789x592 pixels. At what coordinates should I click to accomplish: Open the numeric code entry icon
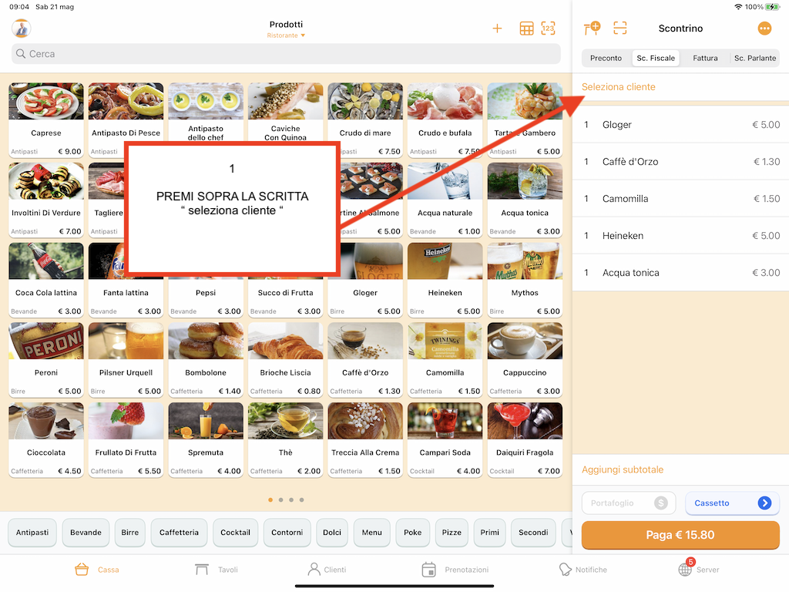(x=548, y=29)
